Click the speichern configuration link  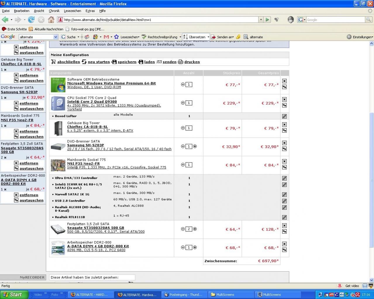pyautogui.click(x=127, y=62)
